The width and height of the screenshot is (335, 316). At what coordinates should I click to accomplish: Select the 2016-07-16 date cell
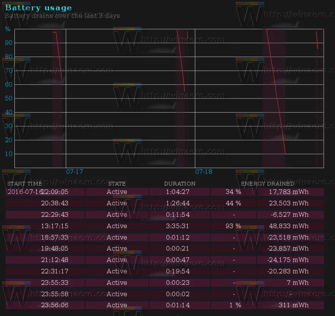click(x=25, y=192)
